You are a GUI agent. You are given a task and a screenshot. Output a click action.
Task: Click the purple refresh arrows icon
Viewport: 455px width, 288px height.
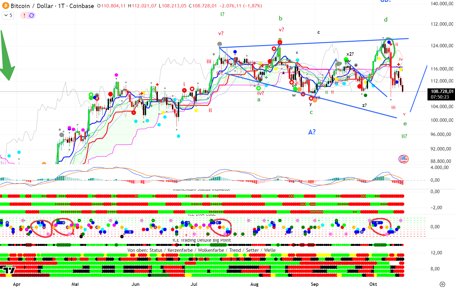pos(32,15)
